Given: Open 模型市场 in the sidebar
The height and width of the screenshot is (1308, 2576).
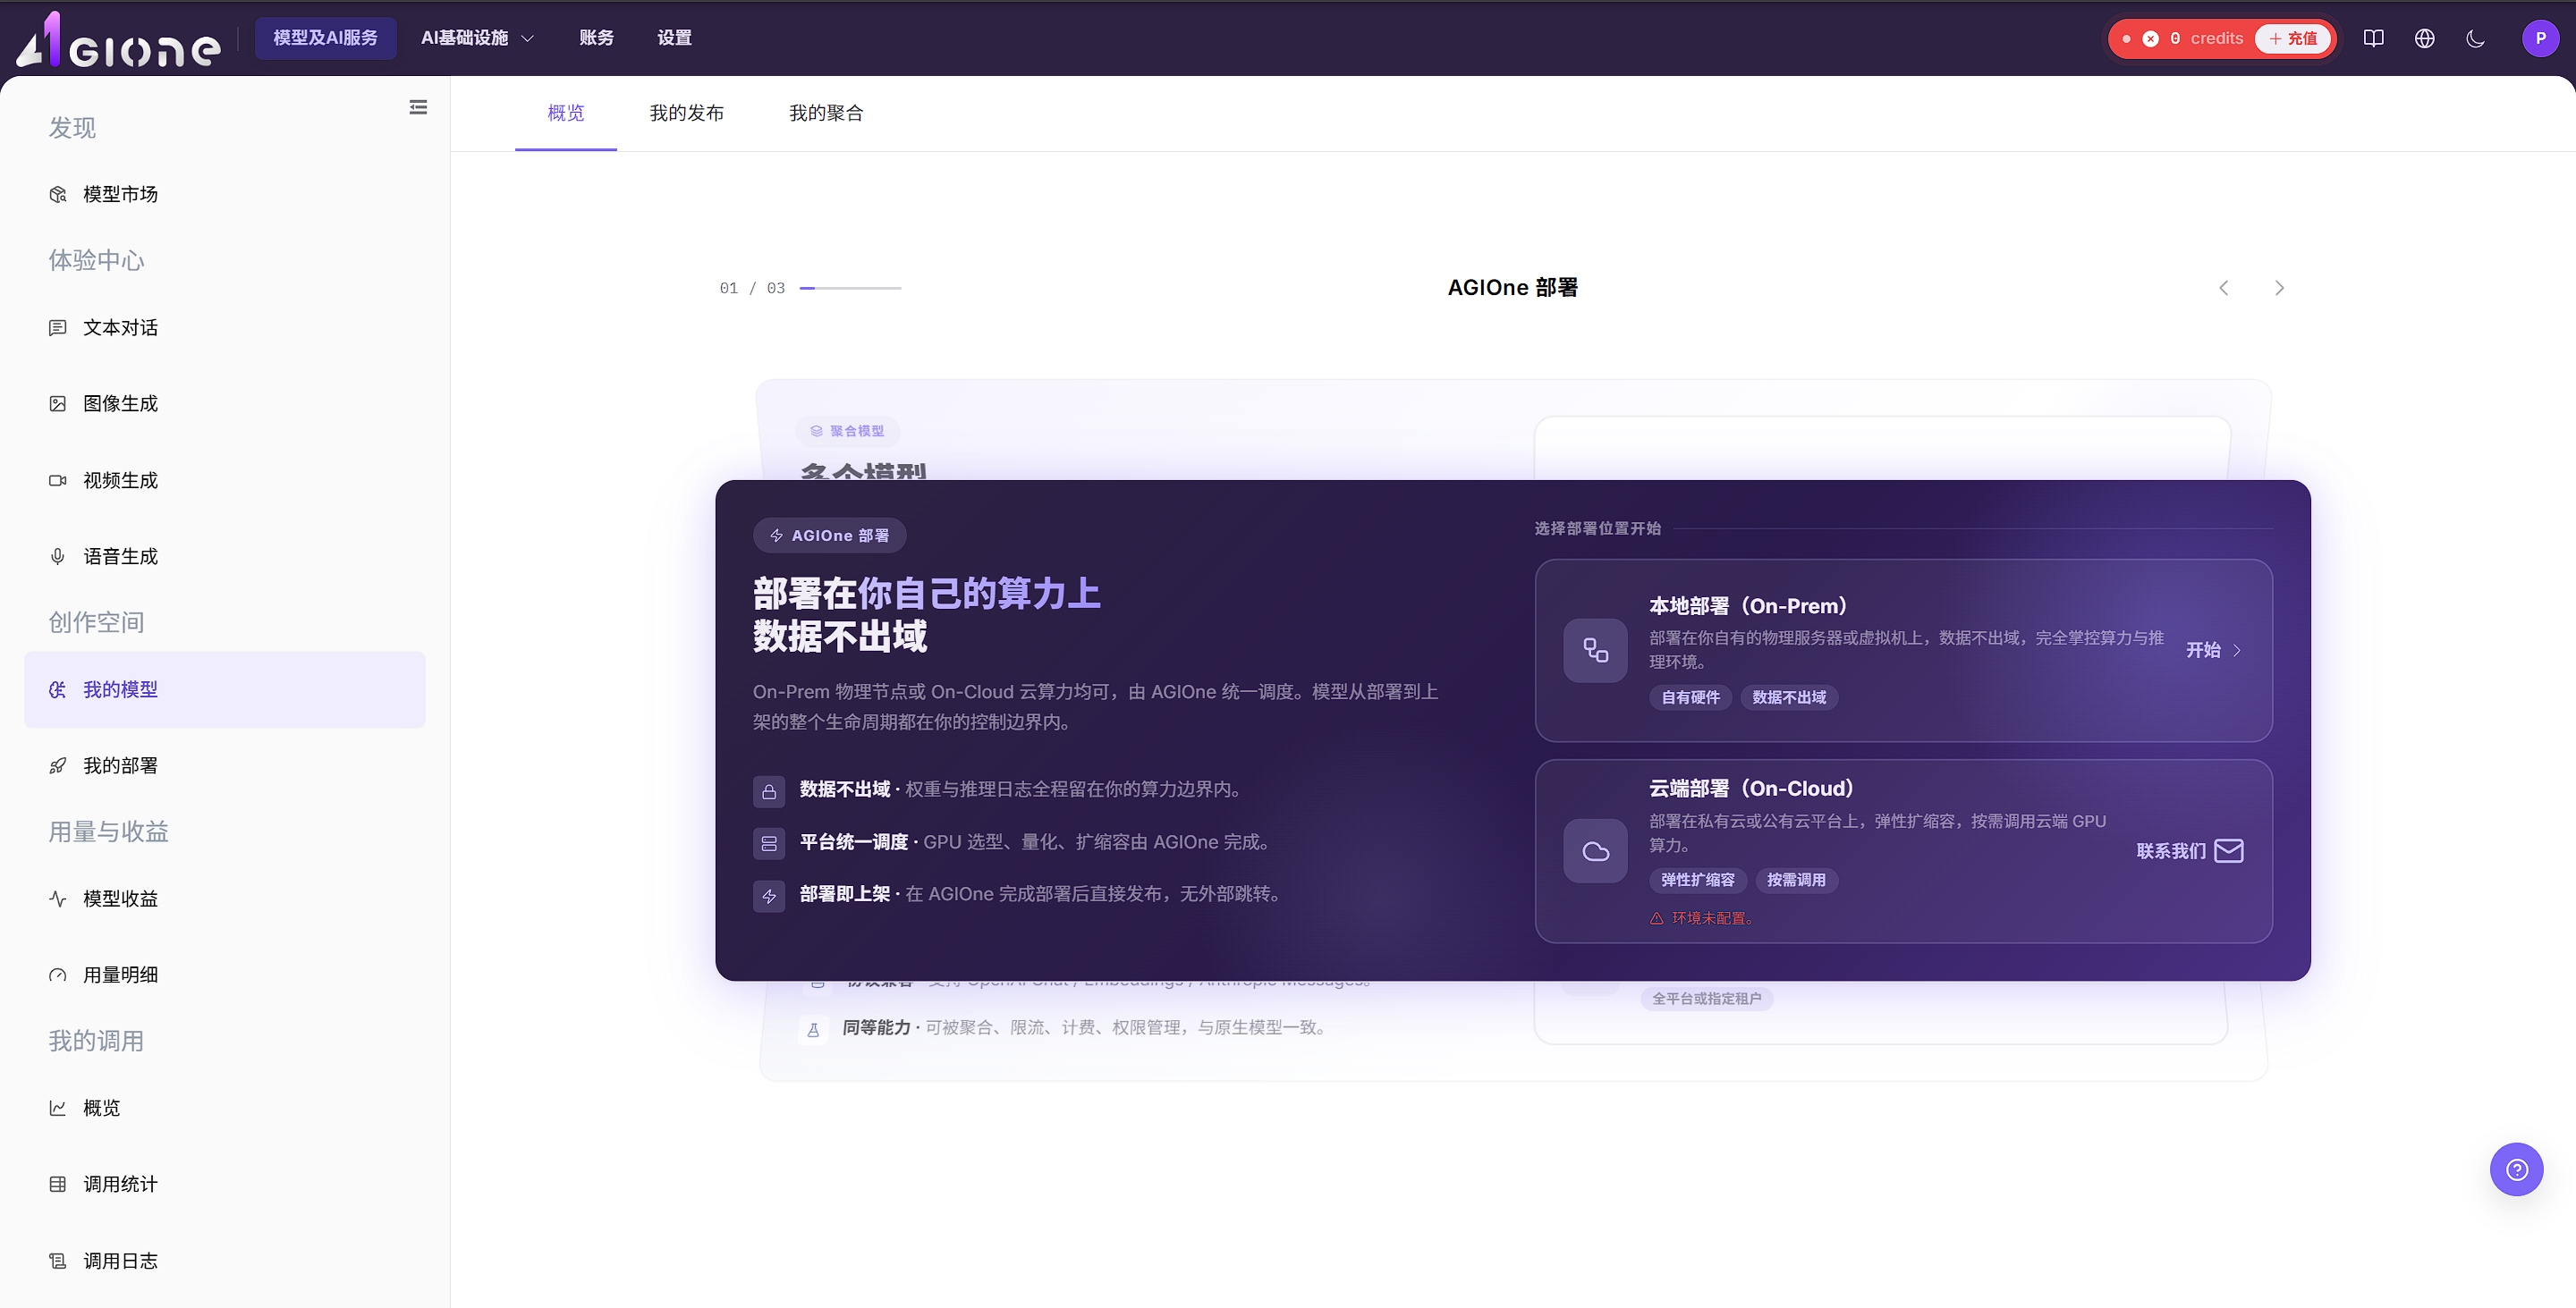Looking at the screenshot, I should point(225,194).
